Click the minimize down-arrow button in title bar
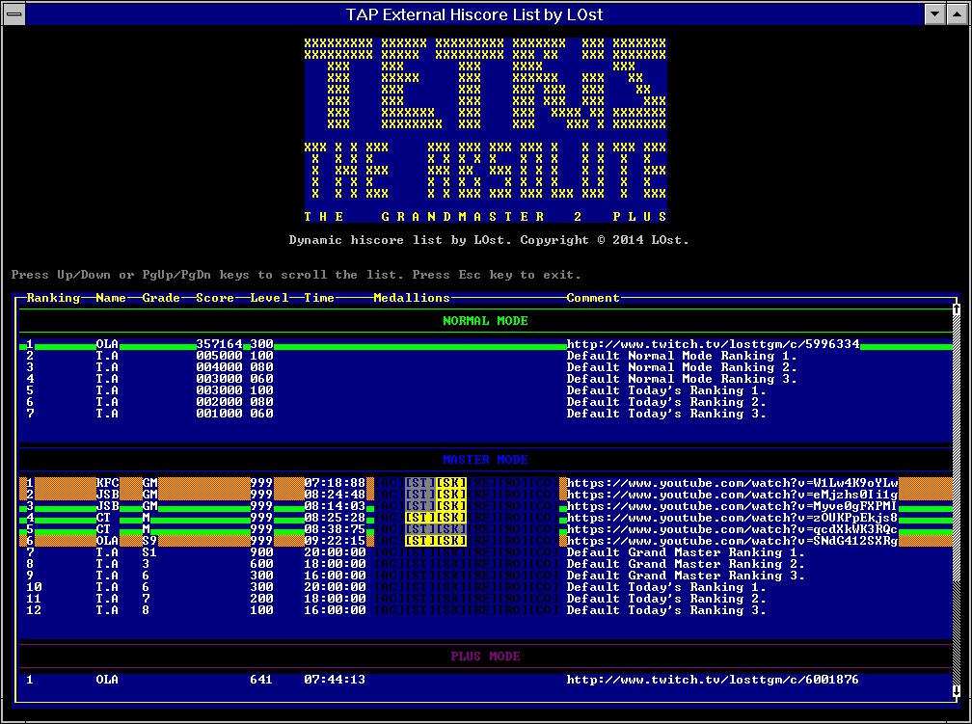 [934, 13]
